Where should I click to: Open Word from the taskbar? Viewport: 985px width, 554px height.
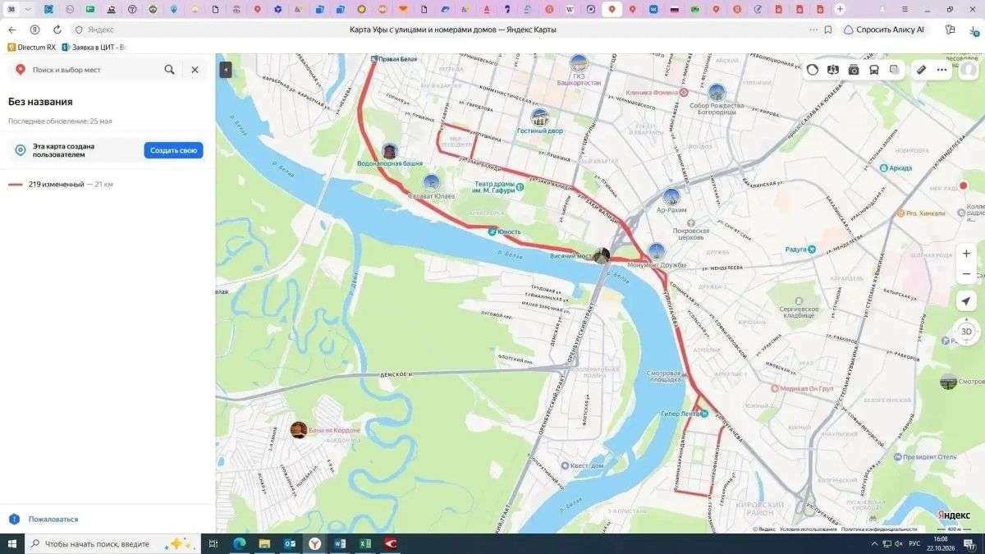[x=341, y=543]
